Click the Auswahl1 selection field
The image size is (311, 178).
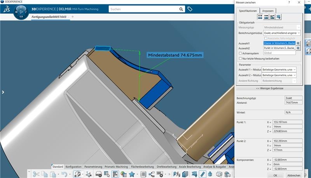point(280,43)
